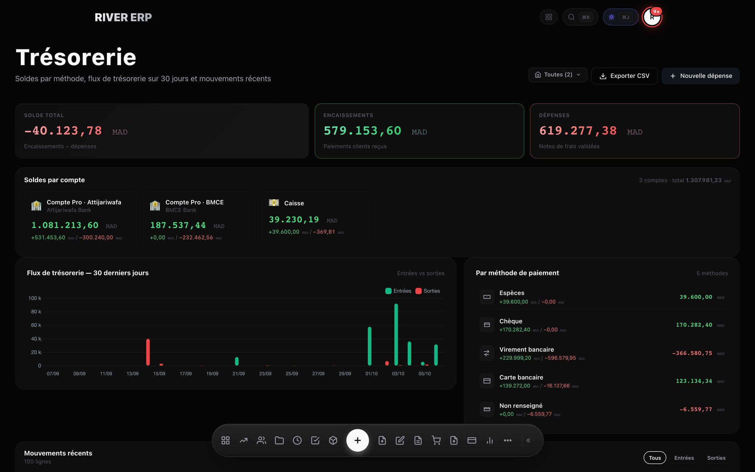Open the cube products icon in the dock
755x472 pixels.
click(333, 440)
